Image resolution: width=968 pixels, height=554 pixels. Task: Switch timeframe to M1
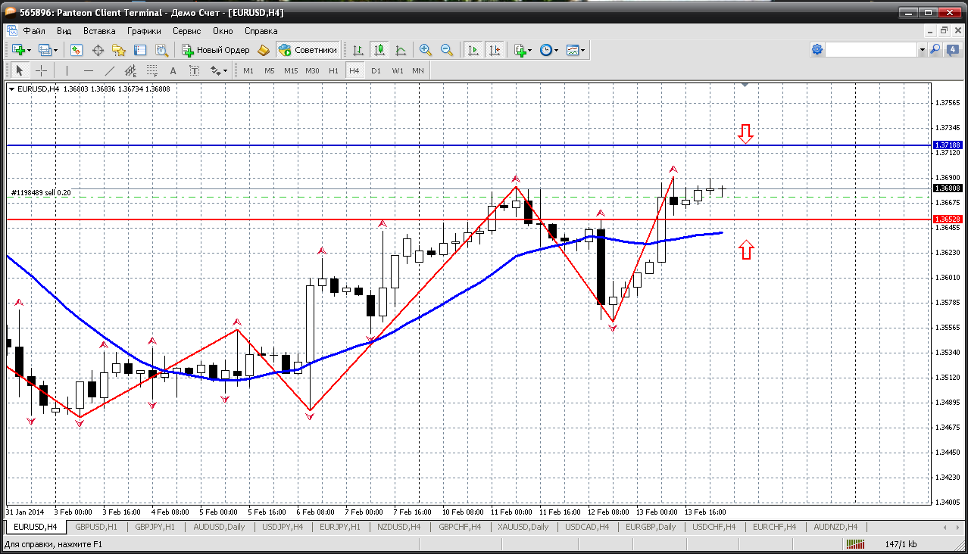248,70
